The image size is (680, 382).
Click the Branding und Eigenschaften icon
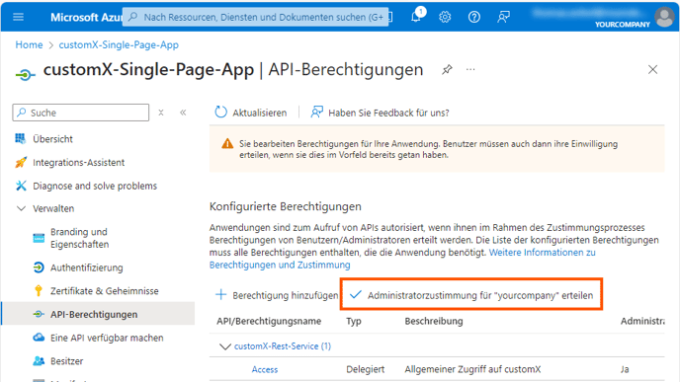39,238
